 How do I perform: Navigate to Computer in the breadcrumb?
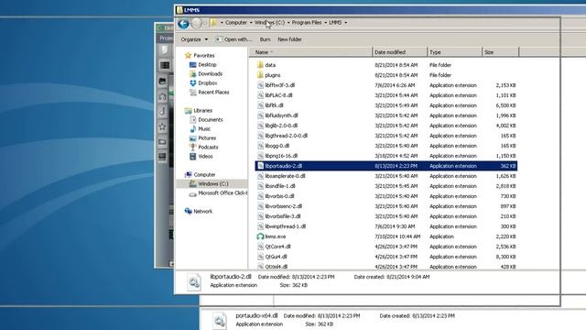236,22
